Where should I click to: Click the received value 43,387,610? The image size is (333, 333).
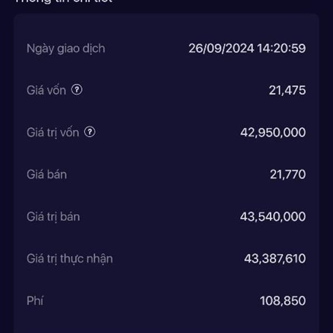(275, 259)
